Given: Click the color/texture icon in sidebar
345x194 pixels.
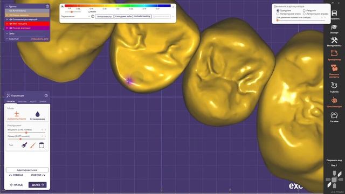Looking at the screenshot, I should coord(334,101).
